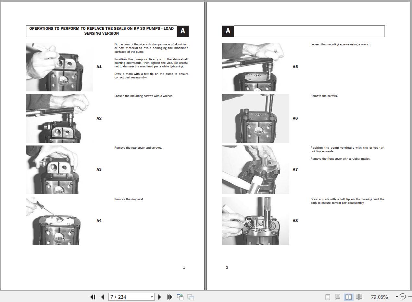Open the zoom level dropdown arrow

pyautogui.click(x=397, y=297)
